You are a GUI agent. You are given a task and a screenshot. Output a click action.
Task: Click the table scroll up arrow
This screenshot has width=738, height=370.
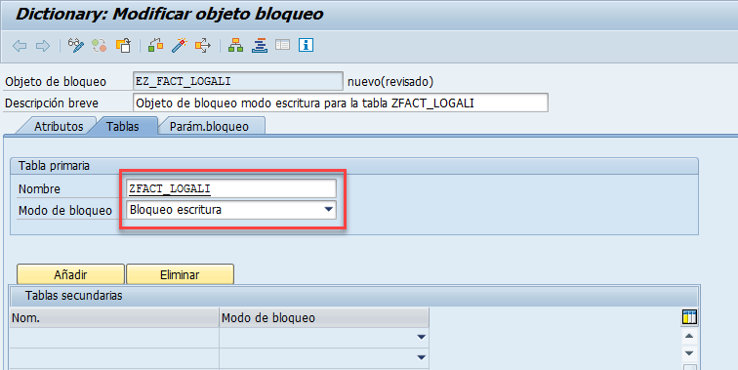(x=689, y=336)
